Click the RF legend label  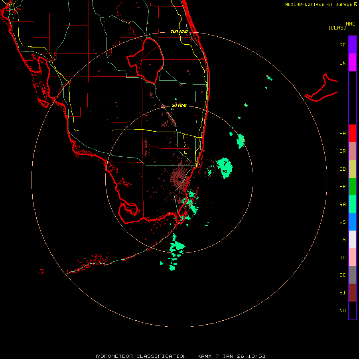click(x=342, y=45)
